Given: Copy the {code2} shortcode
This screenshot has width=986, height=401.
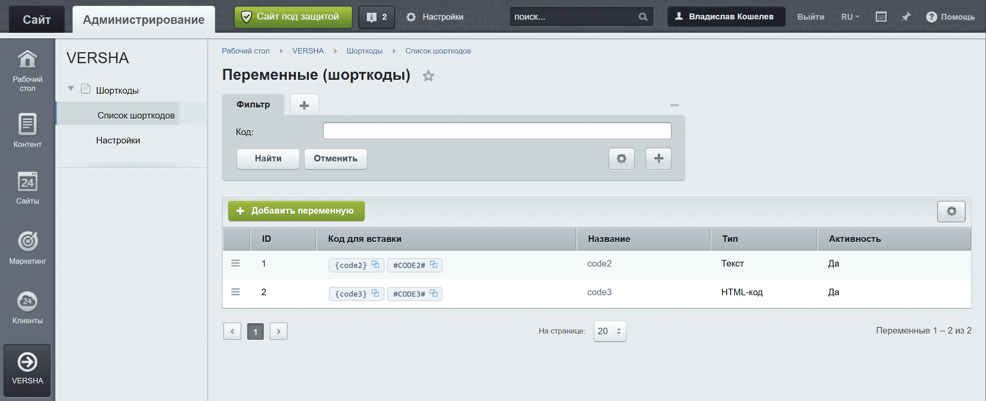Looking at the screenshot, I should point(375,264).
